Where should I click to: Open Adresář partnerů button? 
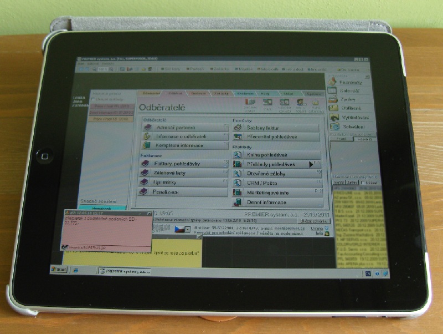pos(186,128)
